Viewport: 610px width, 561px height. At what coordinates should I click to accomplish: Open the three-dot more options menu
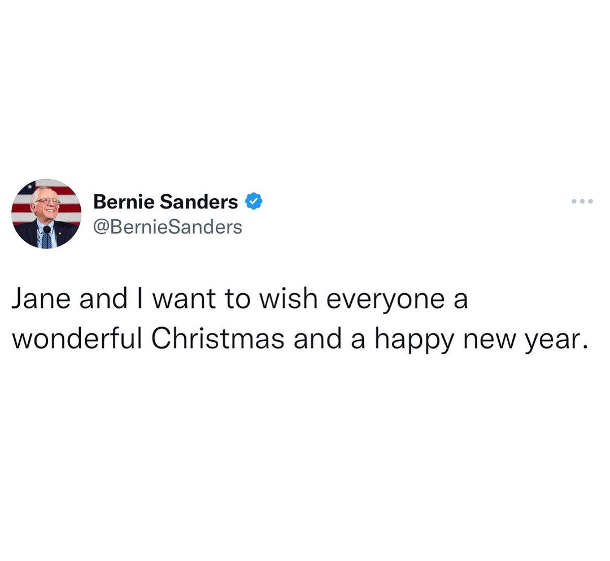(x=582, y=201)
